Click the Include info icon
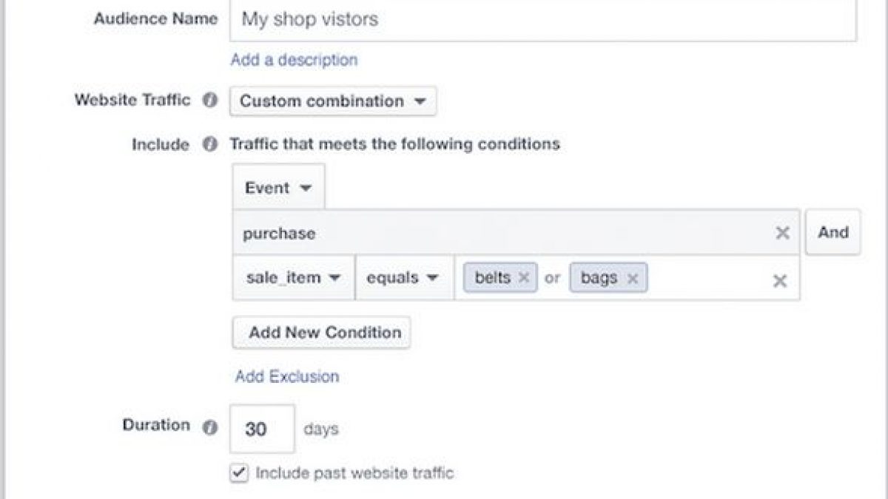Image resolution: width=888 pixels, height=499 pixels. click(x=210, y=144)
